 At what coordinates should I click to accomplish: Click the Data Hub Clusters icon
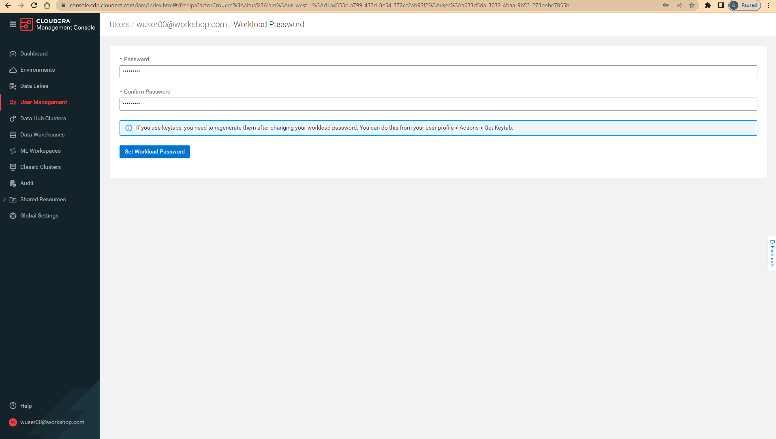point(13,119)
